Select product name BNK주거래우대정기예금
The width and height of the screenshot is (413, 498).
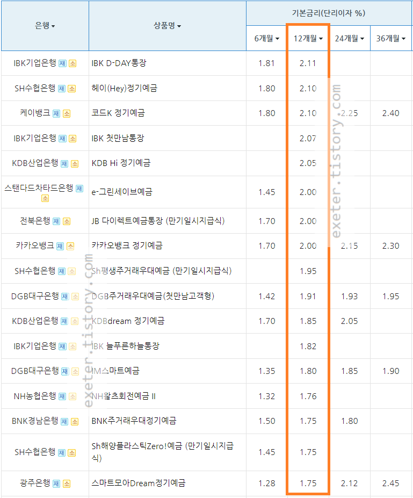tap(134, 421)
